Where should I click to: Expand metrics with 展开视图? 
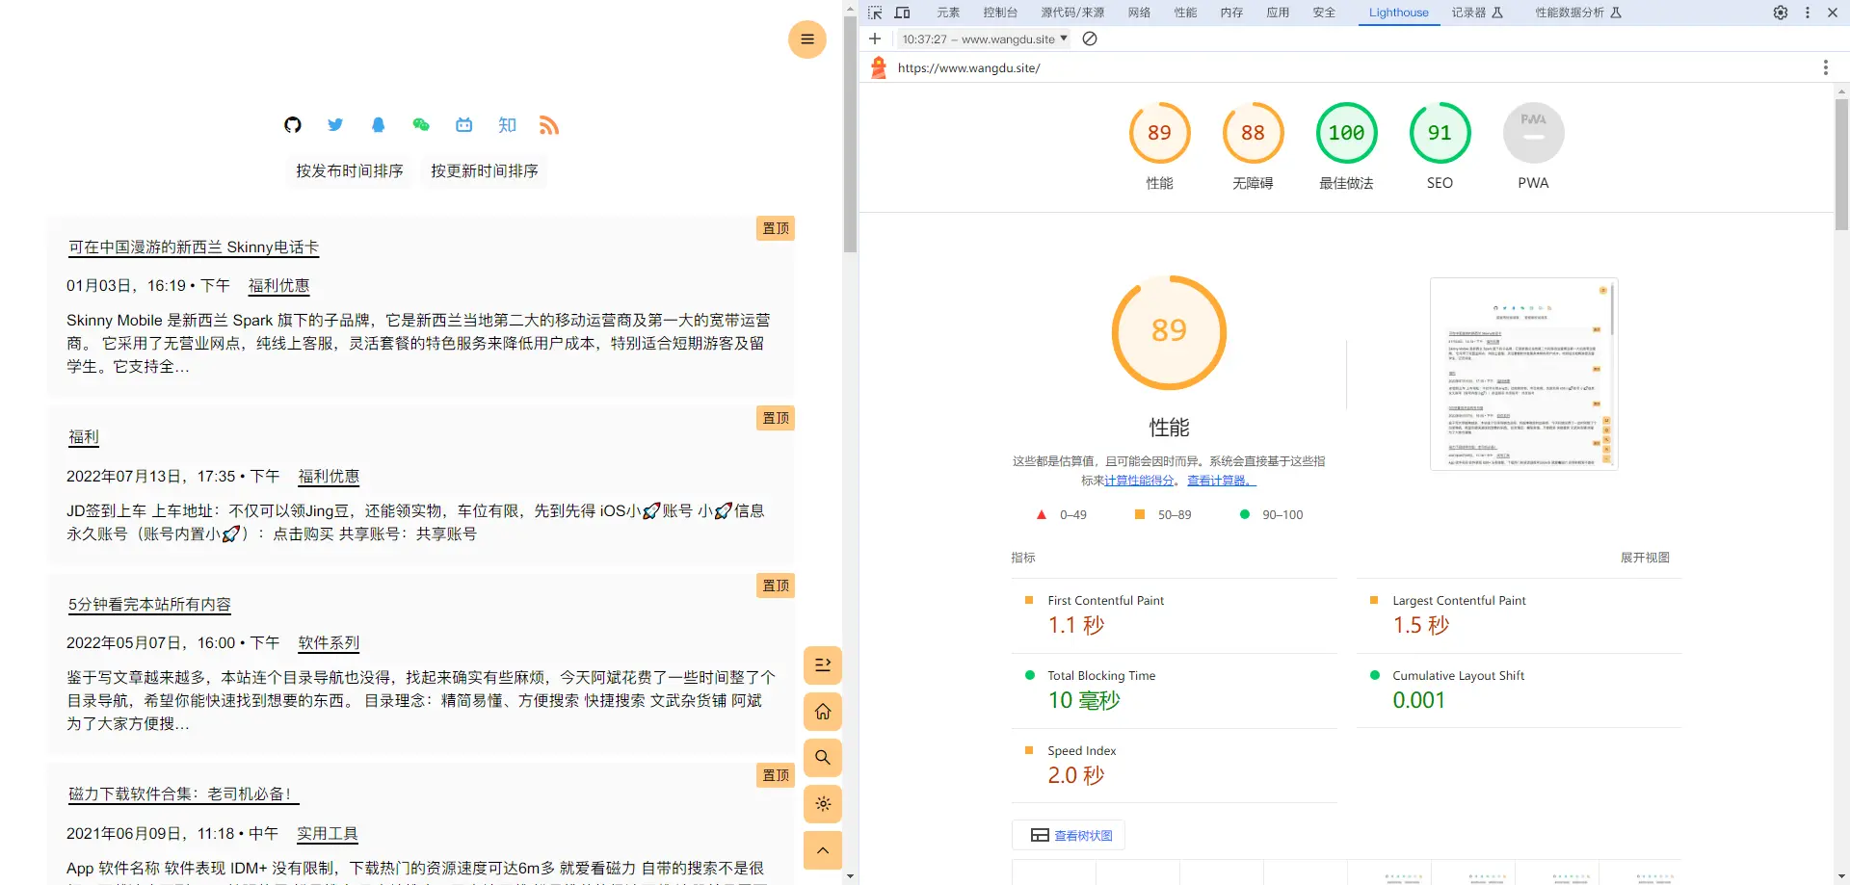click(x=1645, y=558)
